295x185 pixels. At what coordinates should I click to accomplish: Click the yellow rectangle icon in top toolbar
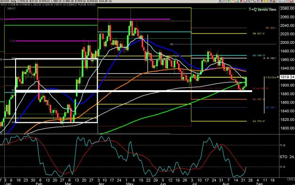266,1
